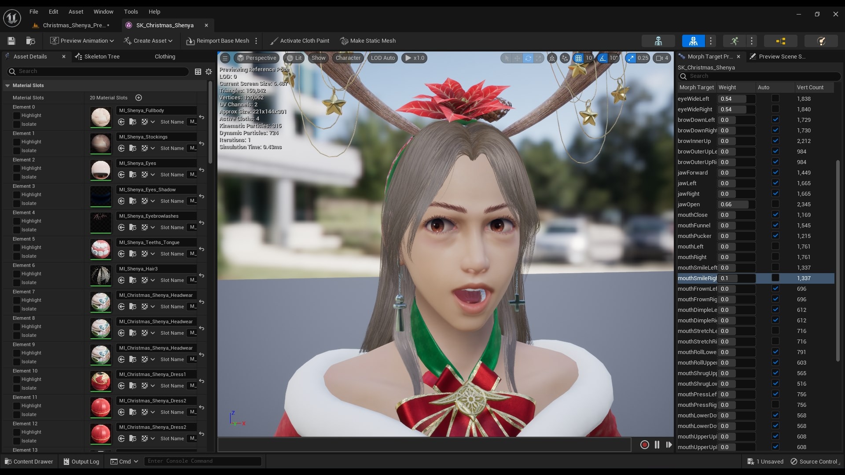Select the rotation angle snap icon
Screen dimensions: 845x475
(x=603, y=58)
